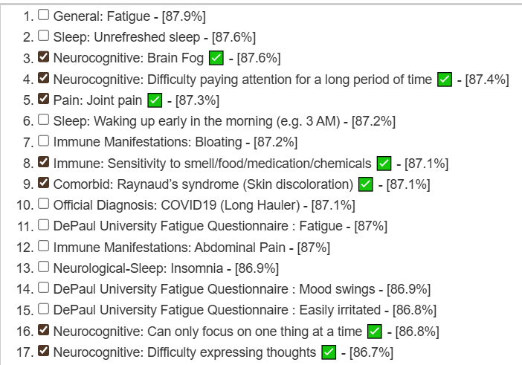
Task: Check Immune Manifestations: Abdominal Pain checkbox
Action: coord(44,246)
